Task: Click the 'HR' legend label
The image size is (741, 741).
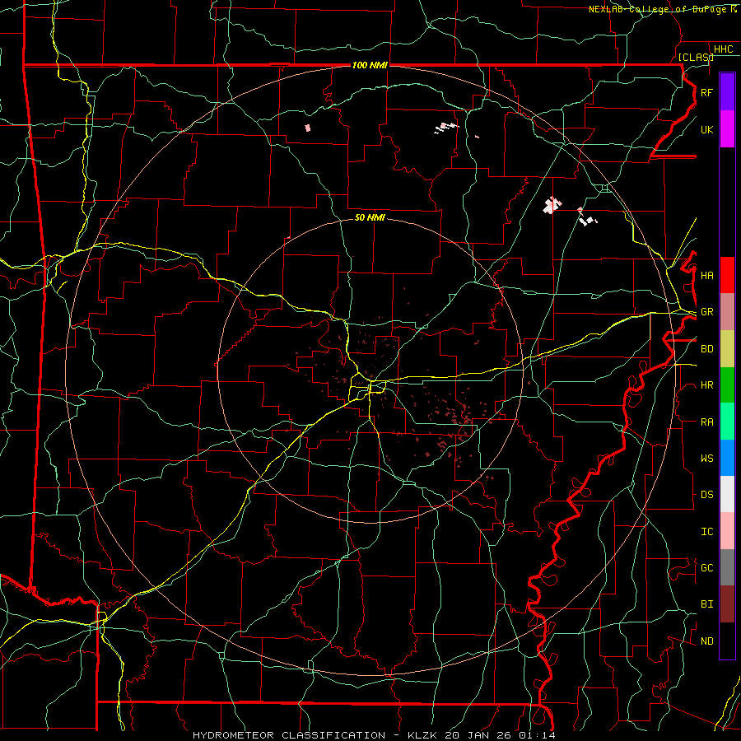Action: [706, 385]
